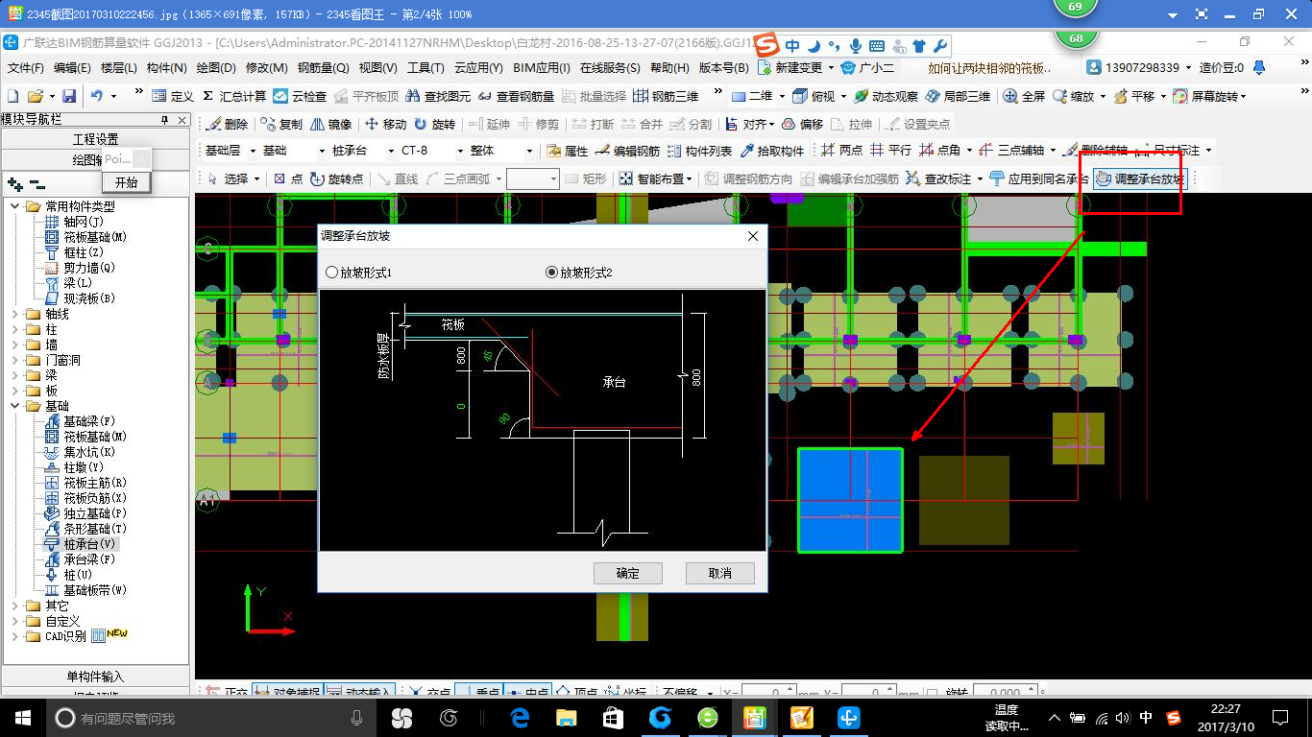Open BIM应用(I) menu
This screenshot has height=737, width=1312.
[542, 68]
